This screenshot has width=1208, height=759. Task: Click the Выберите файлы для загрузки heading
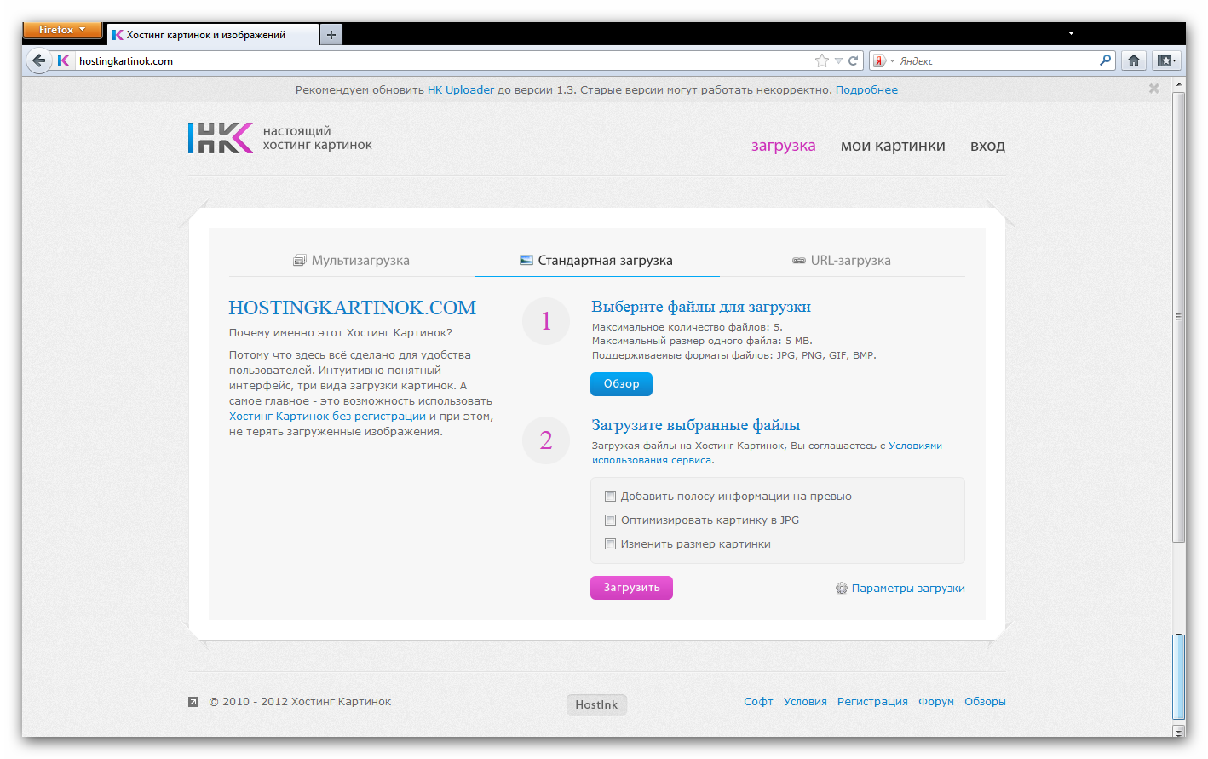pos(701,307)
